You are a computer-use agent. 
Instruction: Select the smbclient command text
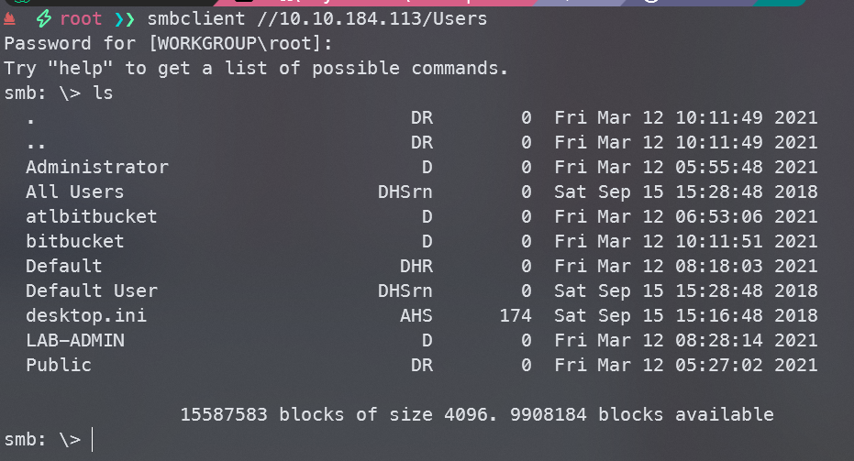coord(317,19)
